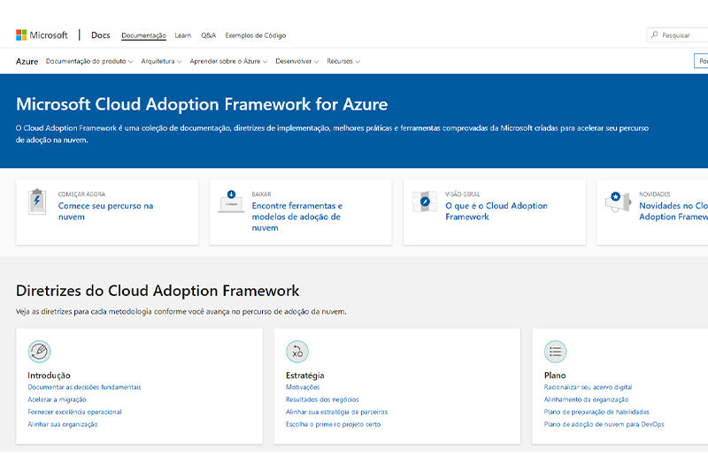The image size is (708, 471).
Task: Click Racionalizar seu acervo digital link
Action: [x=588, y=387]
